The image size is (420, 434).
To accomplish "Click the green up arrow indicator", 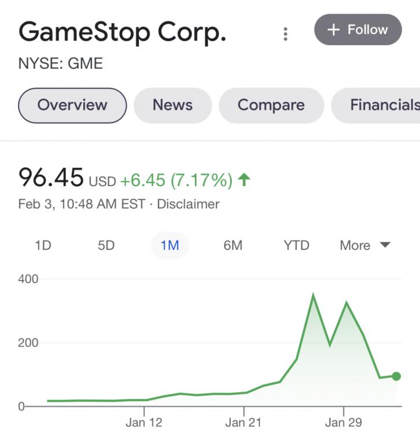I will pyautogui.click(x=245, y=180).
